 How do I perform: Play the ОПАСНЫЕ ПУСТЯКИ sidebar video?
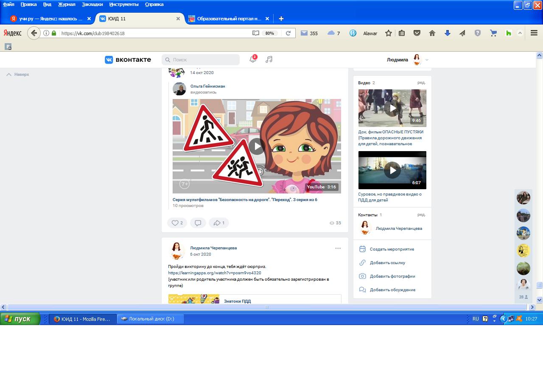[x=392, y=108]
